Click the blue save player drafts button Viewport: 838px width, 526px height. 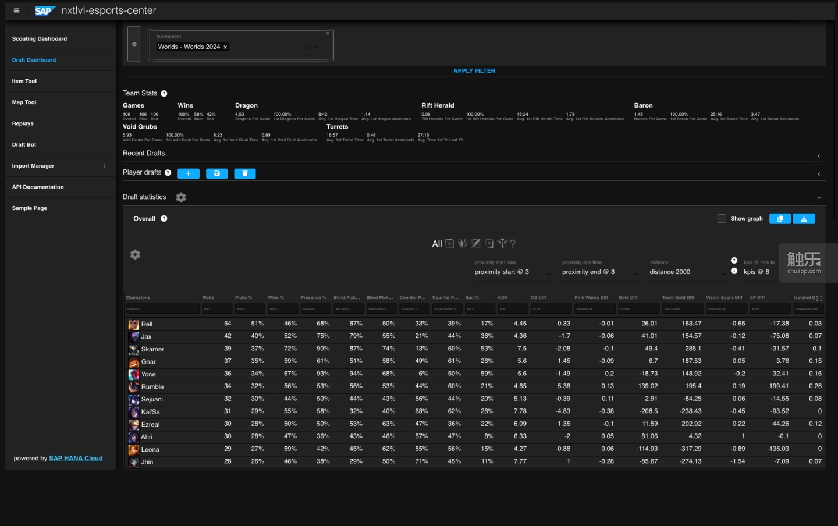216,173
